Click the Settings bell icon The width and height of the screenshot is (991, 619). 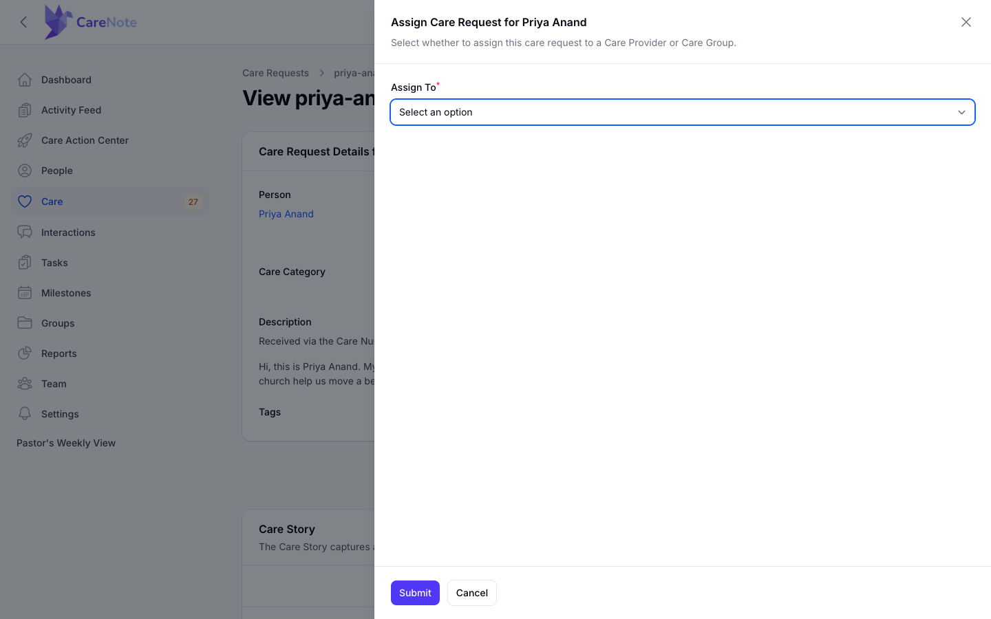(25, 414)
